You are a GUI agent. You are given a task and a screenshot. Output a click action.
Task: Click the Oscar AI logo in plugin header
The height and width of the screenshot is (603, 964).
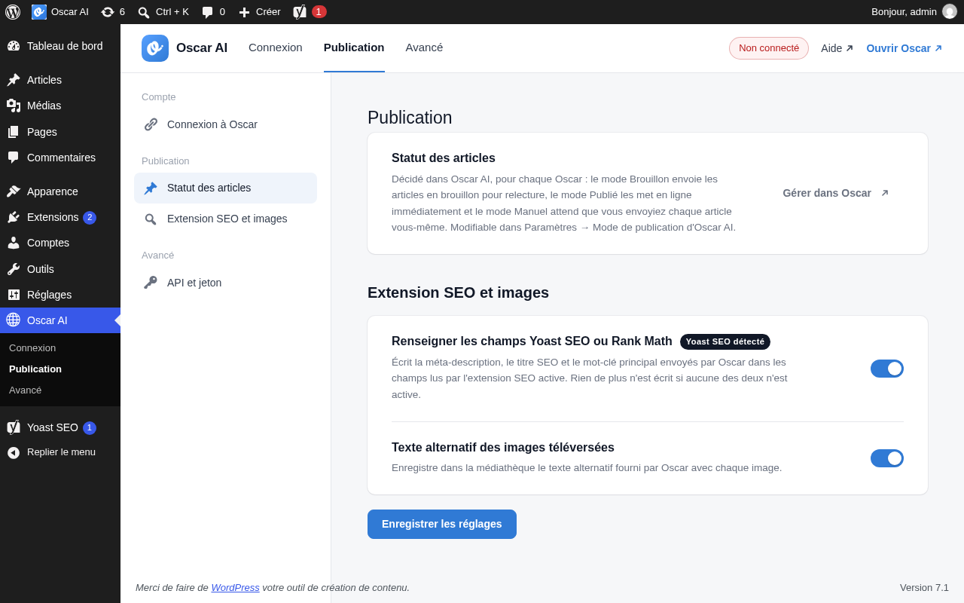[155, 48]
